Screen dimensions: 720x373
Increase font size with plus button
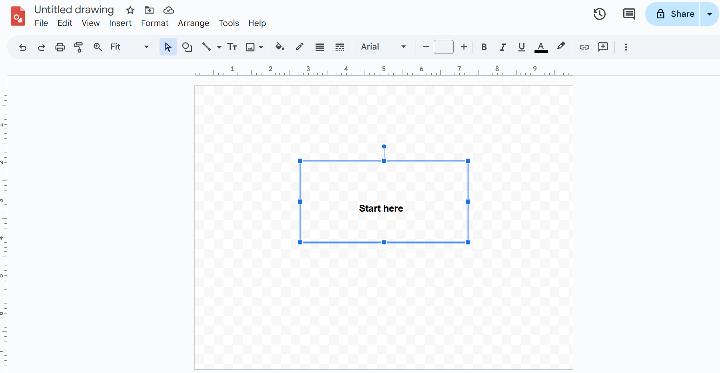pyautogui.click(x=464, y=47)
